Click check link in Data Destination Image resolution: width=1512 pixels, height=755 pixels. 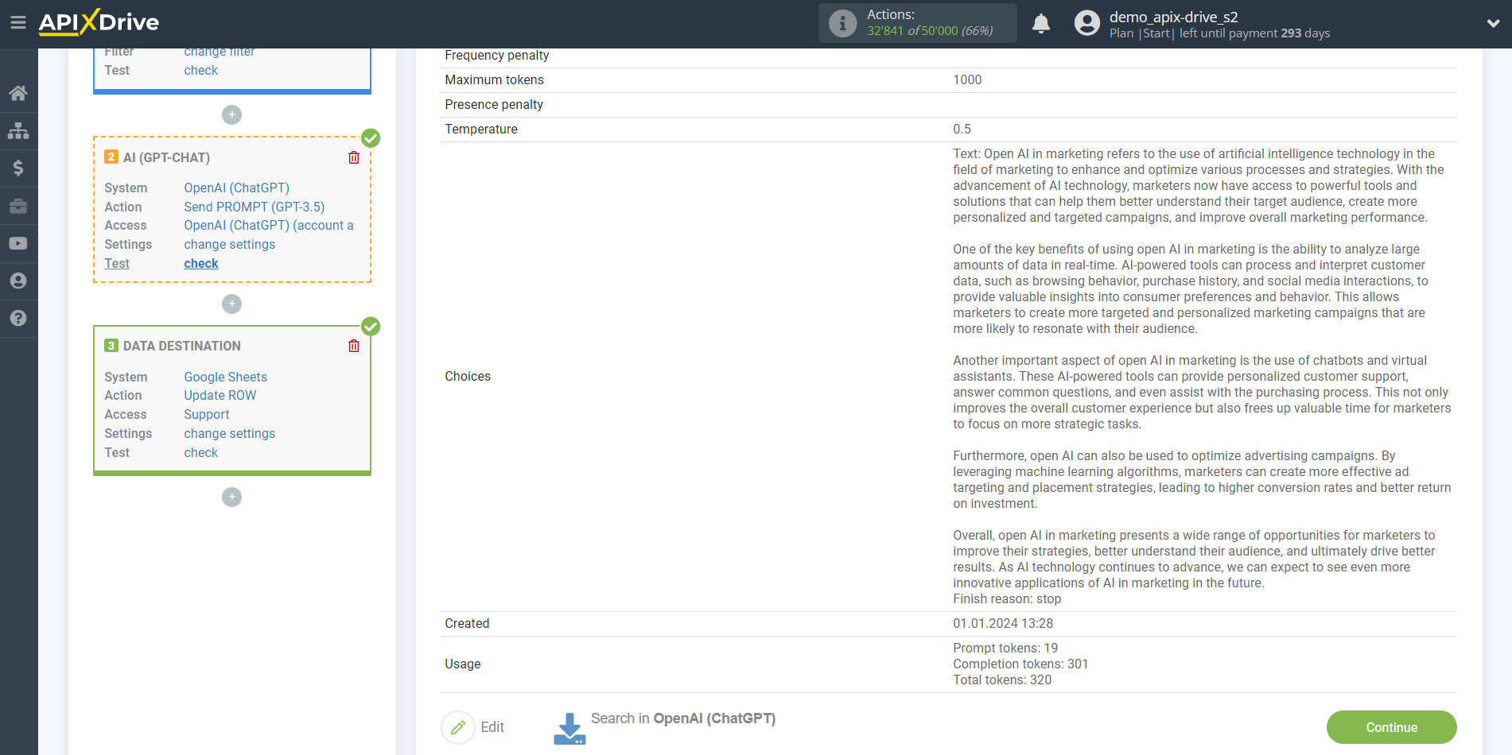pos(200,452)
